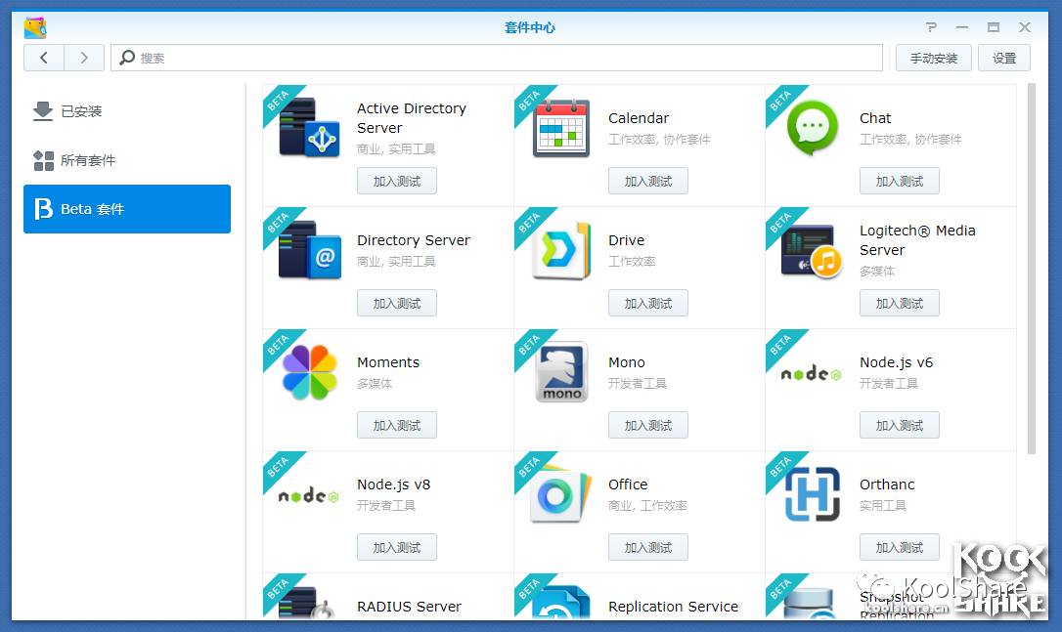
Task: Click 加入测试 for Calendar
Action: (x=648, y=182)
